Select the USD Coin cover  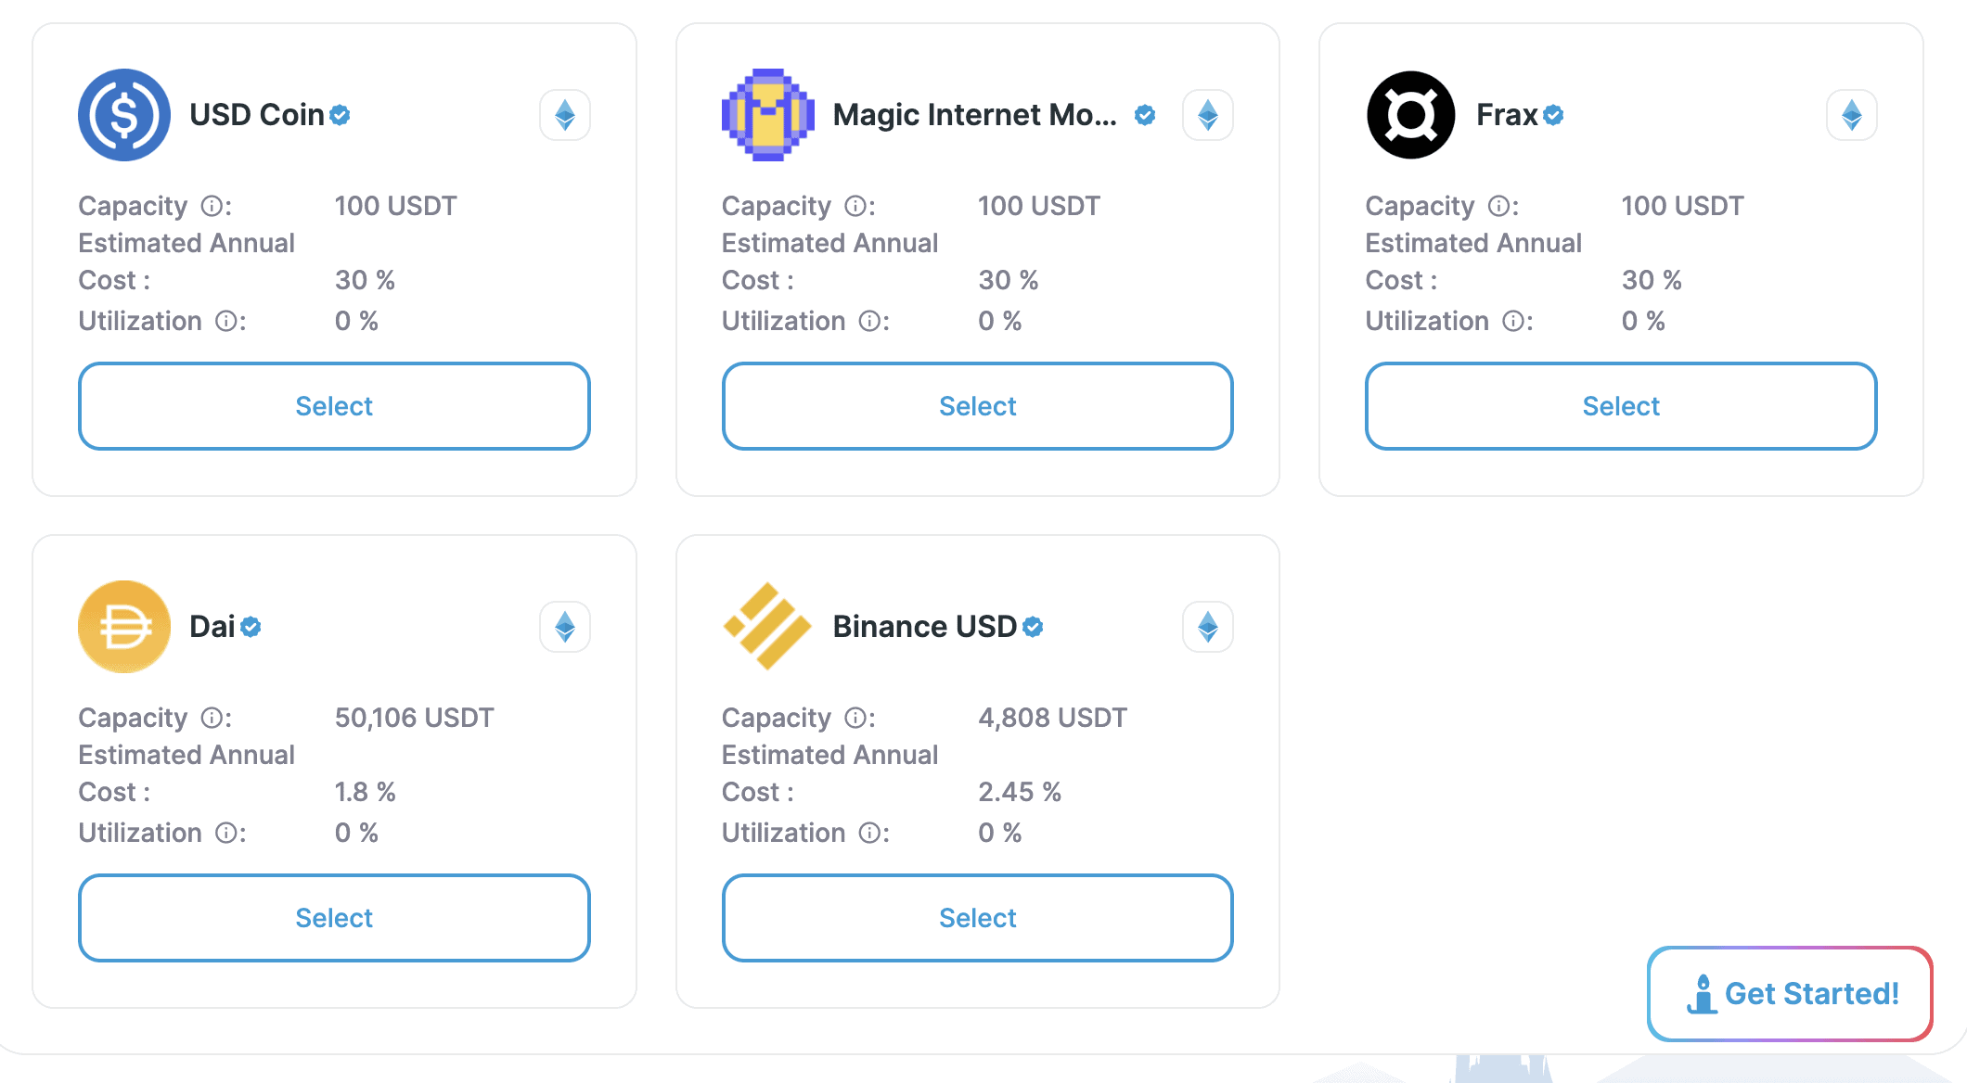click(334, 406)
